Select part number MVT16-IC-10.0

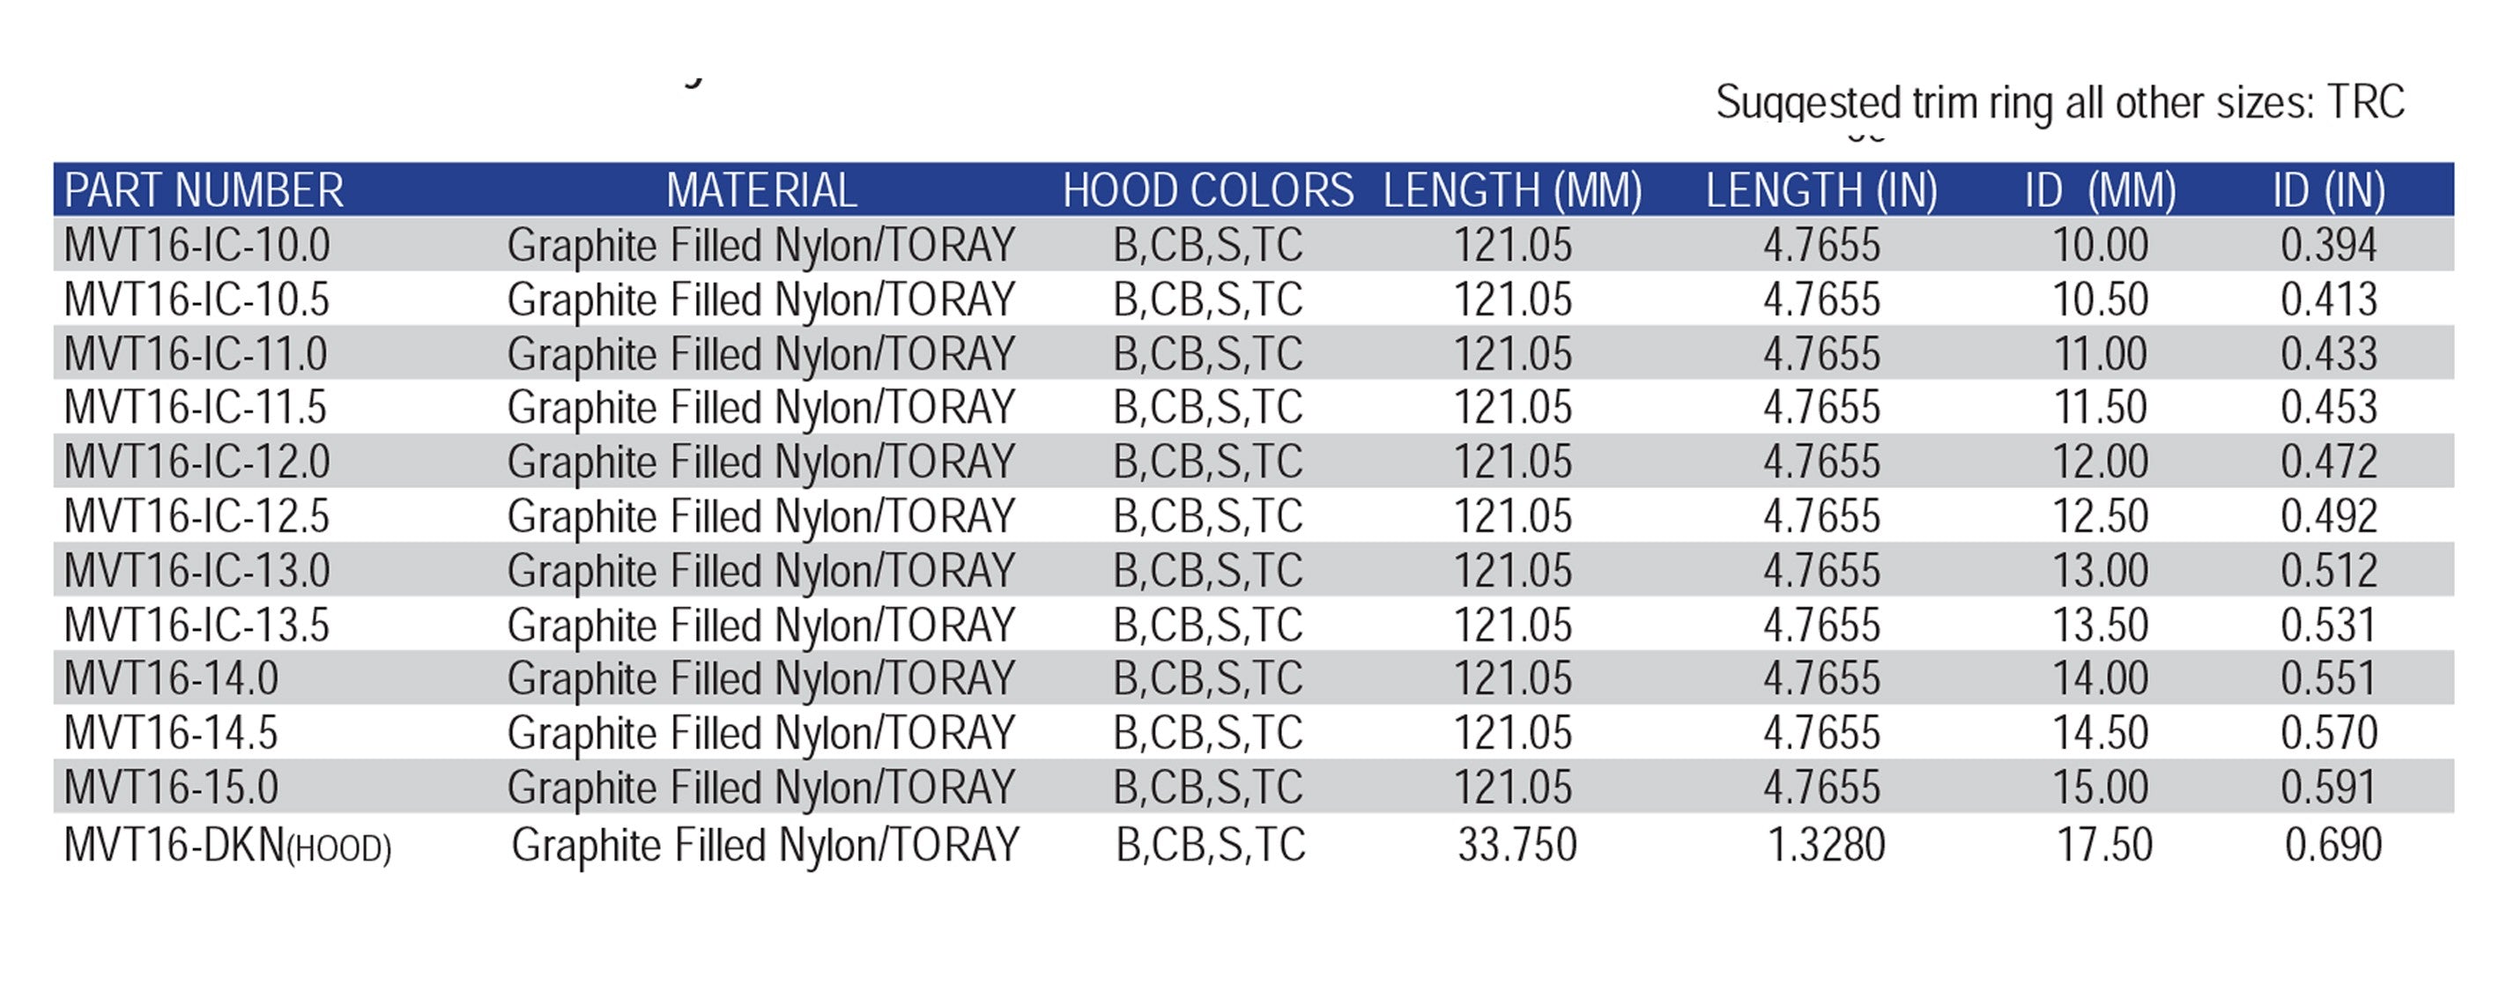(197, 244)
